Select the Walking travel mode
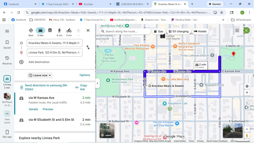The image size is (258, 147). coord(59,32)
